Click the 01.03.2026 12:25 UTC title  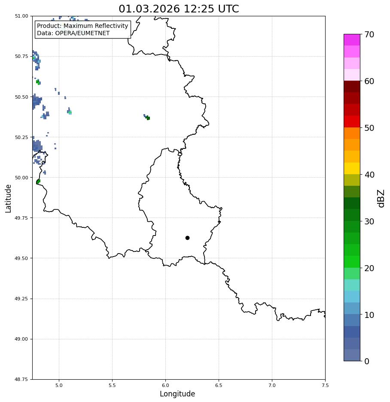pos(179,9)
